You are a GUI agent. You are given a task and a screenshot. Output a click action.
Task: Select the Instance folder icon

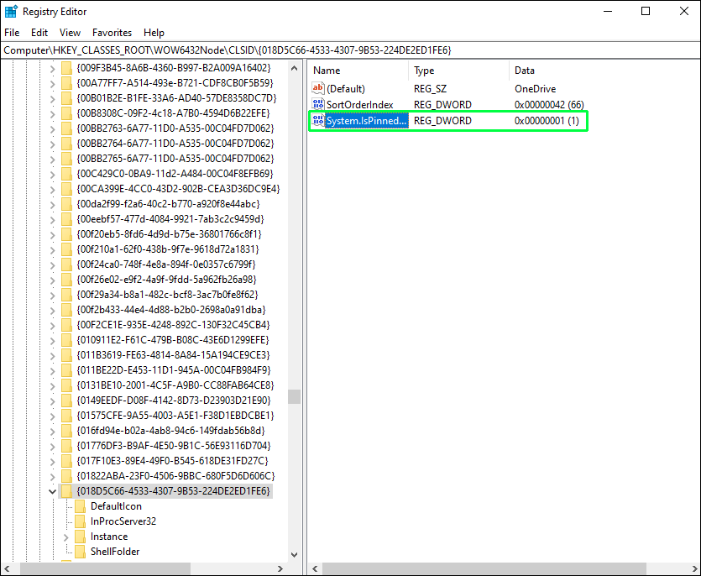coord(81,537)
